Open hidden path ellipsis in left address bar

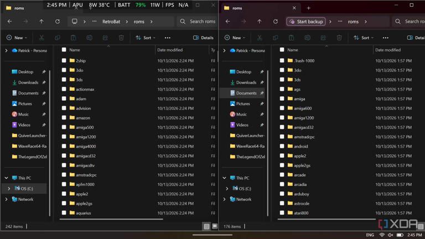[x=94, y=22]
